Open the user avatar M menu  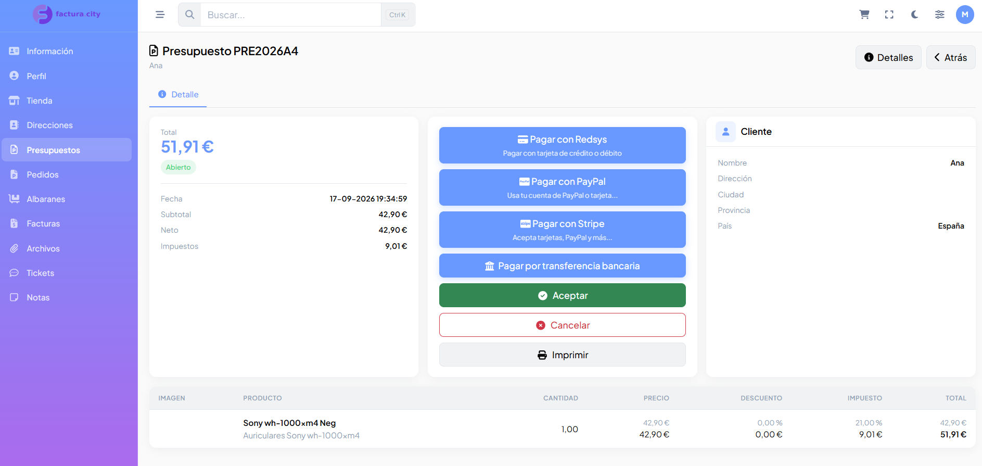965,15
